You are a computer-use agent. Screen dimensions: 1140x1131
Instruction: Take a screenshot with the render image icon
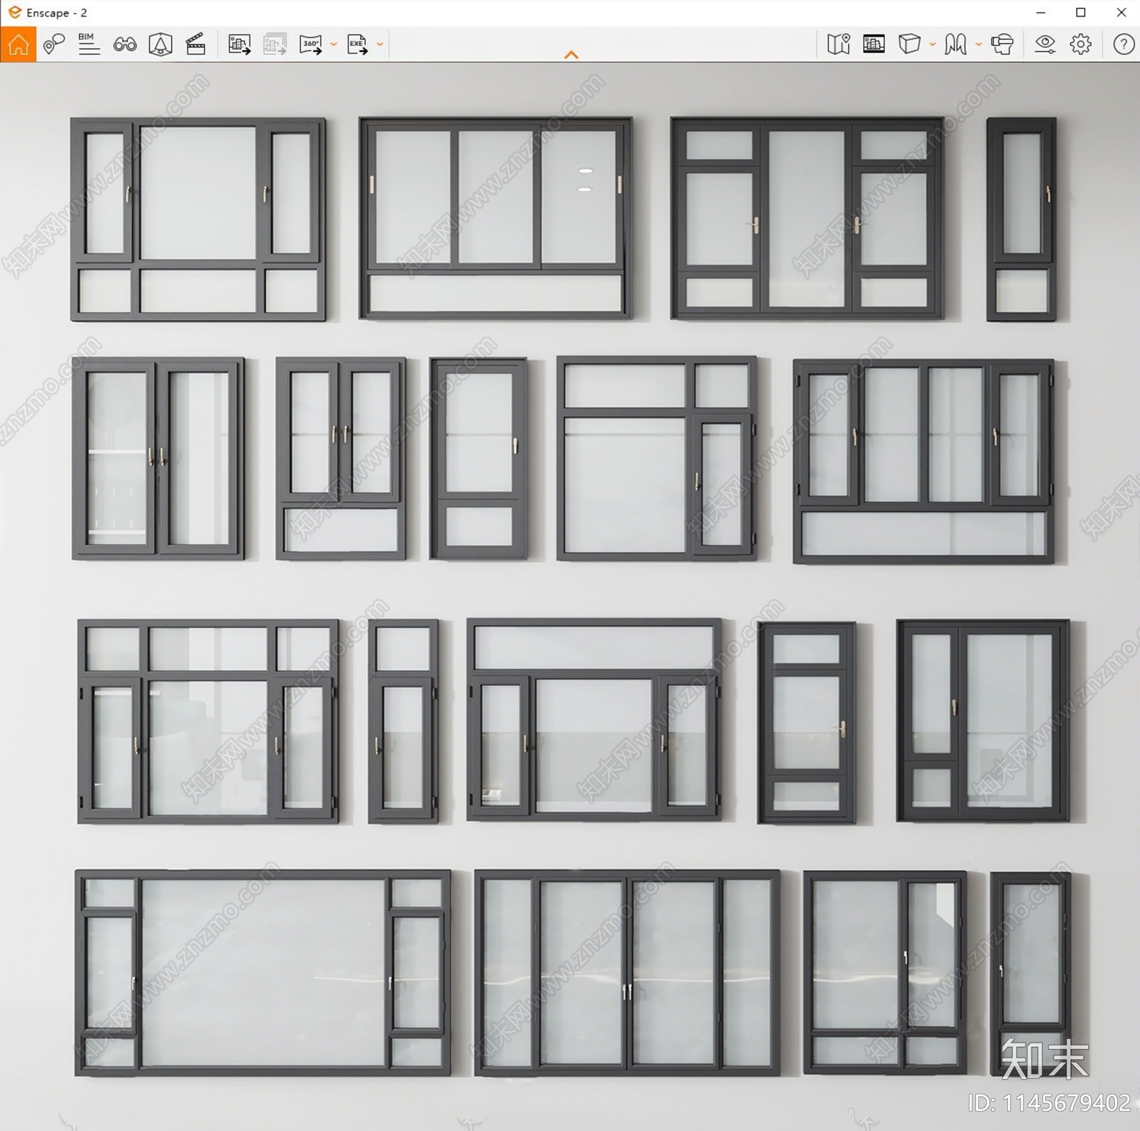pos(239,45)
